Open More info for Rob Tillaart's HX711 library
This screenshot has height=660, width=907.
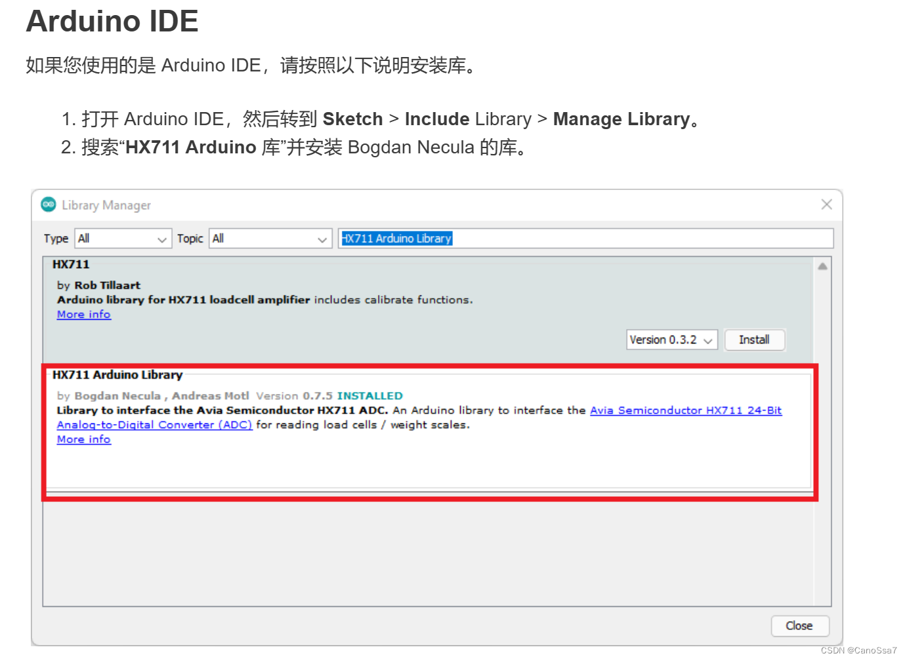point(83,314)
